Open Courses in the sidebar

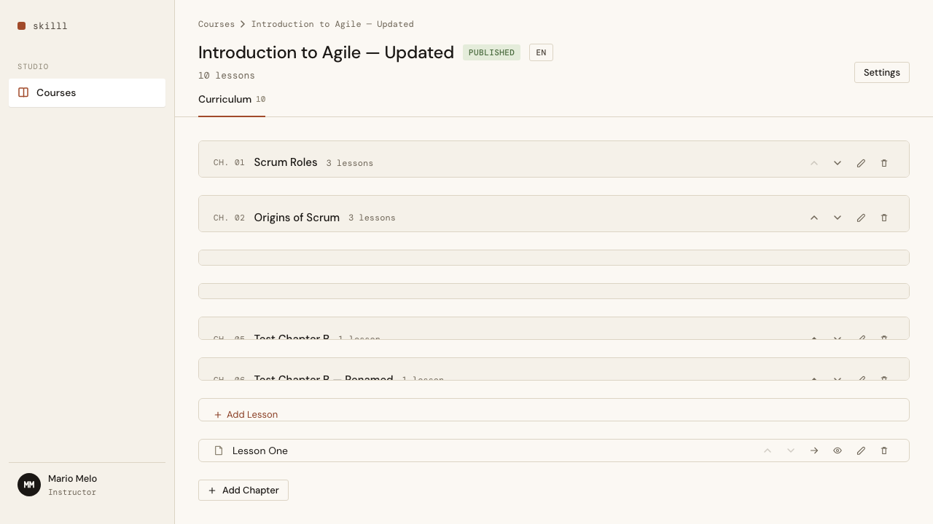click(87, 92)
